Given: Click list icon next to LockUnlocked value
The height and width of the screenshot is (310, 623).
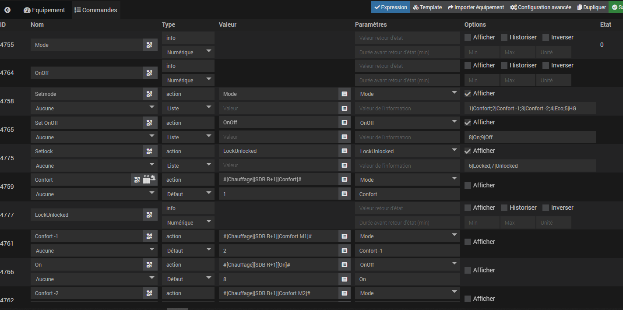Looking at the screenshot, I should [x=345, y=151].
